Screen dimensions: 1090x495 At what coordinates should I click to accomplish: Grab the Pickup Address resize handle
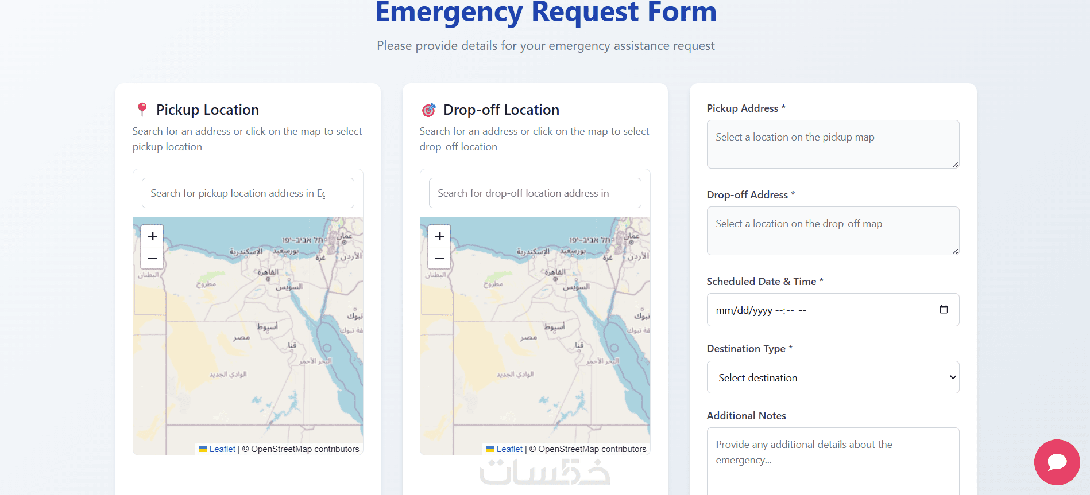coord(955,165)
